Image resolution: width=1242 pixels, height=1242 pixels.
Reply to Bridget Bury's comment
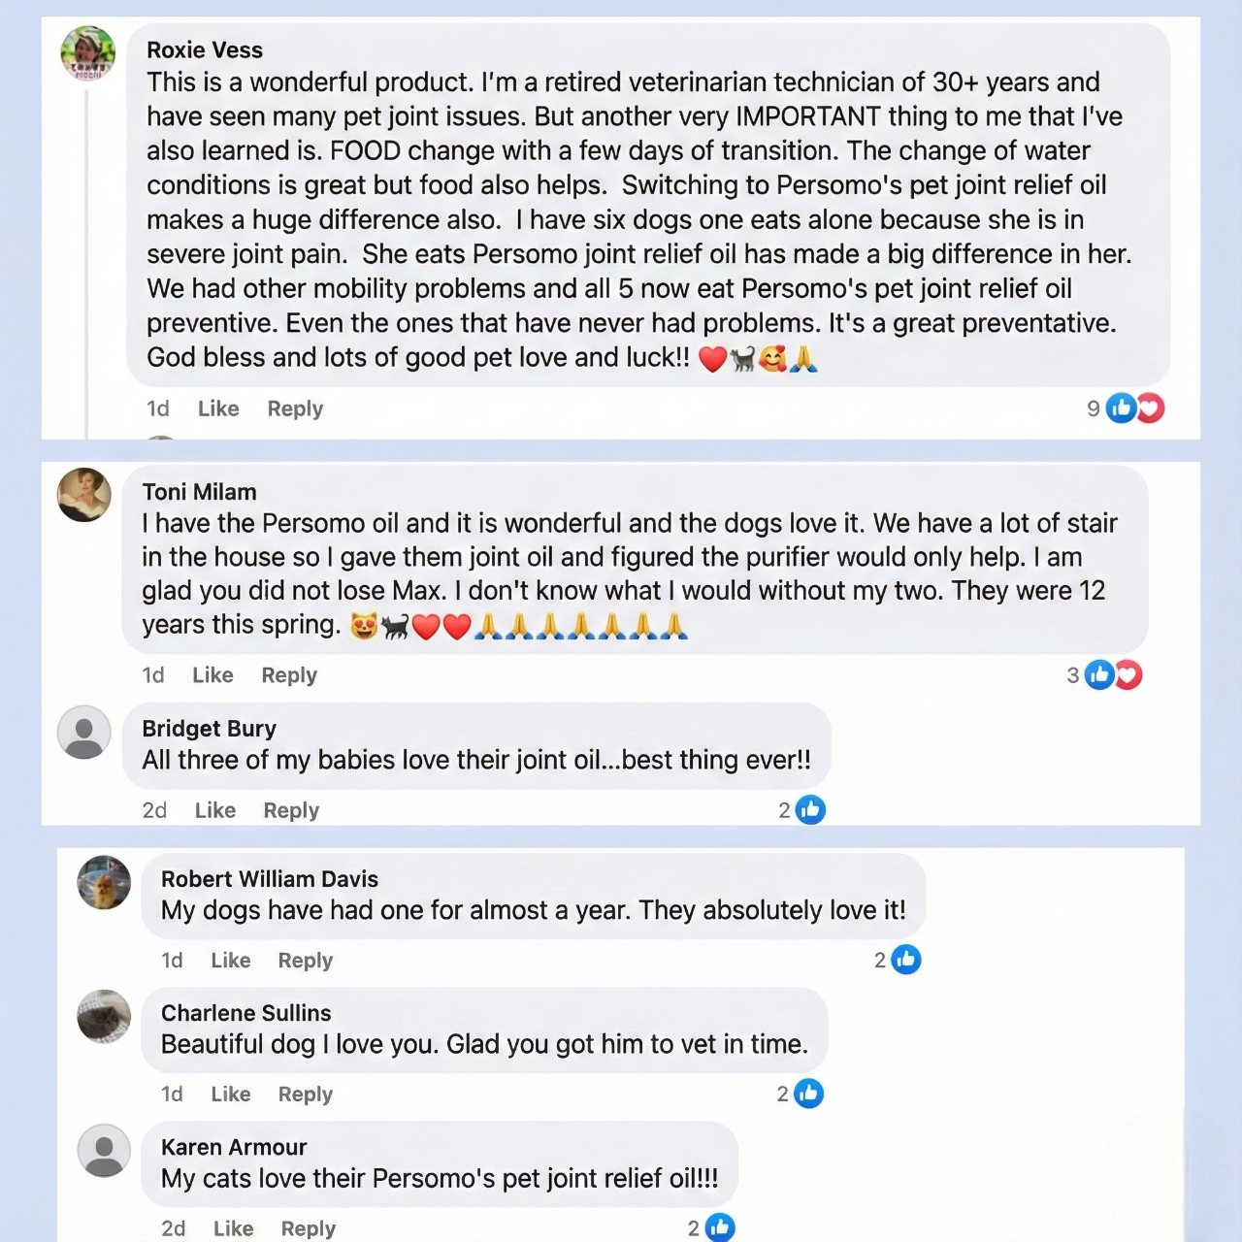coord(291,810)
